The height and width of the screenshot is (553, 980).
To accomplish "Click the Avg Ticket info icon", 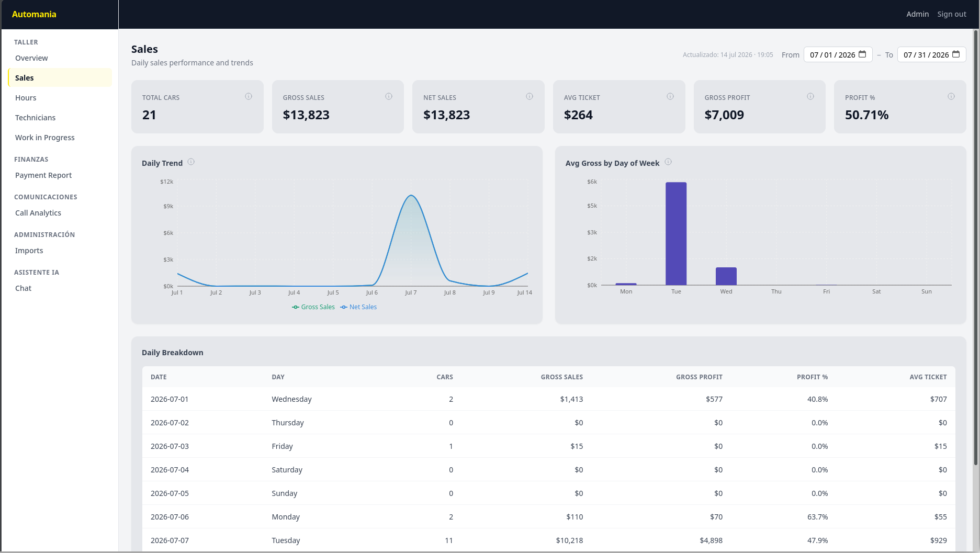I will pos(670,96).
